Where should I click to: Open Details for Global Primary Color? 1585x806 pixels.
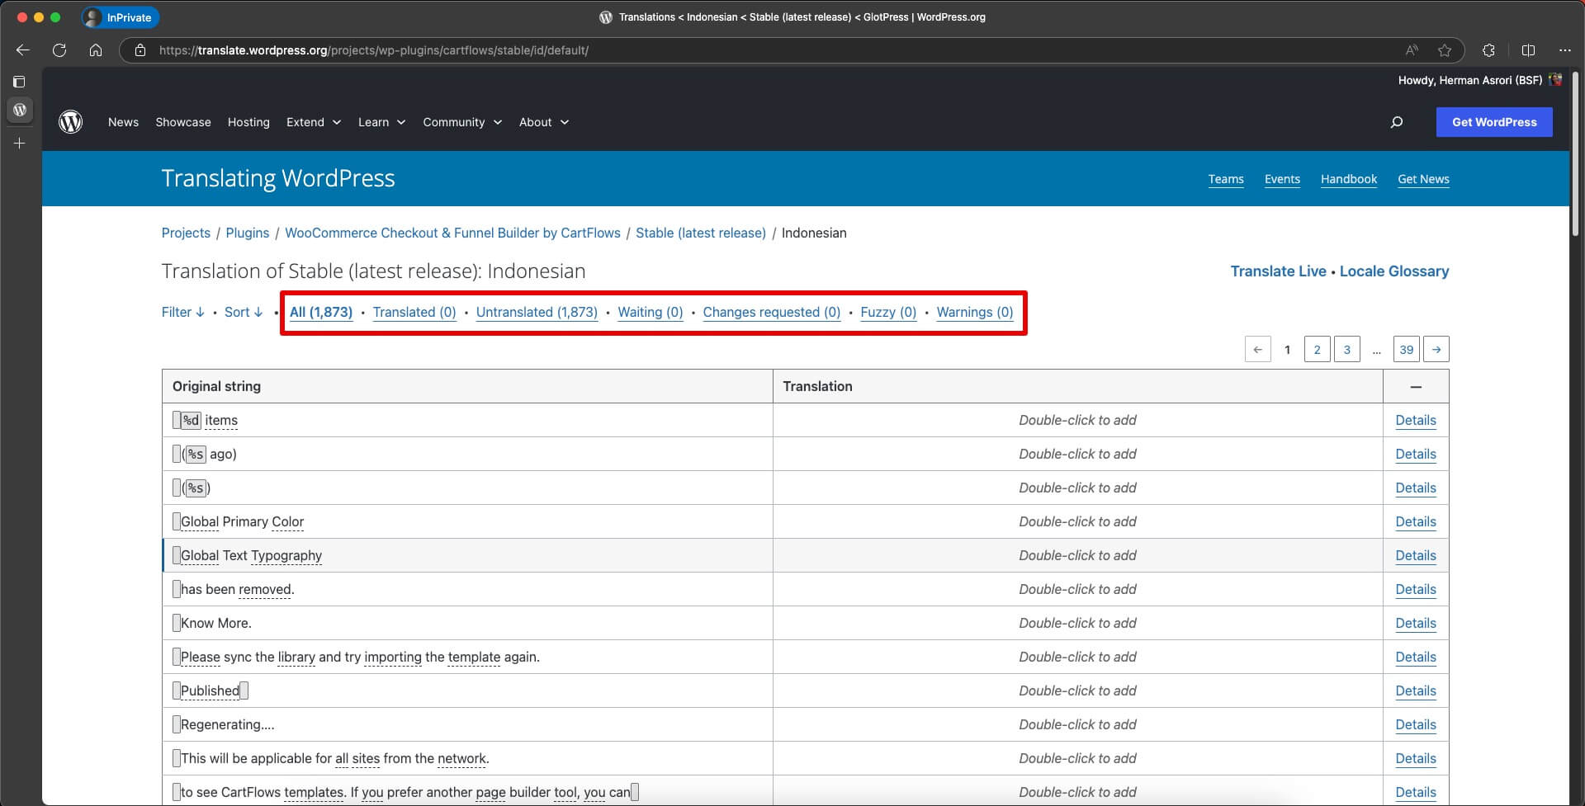1415,521
